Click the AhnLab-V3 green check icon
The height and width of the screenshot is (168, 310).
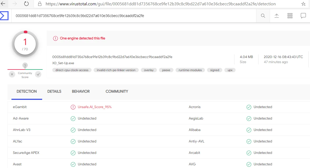tap(73, 130)
